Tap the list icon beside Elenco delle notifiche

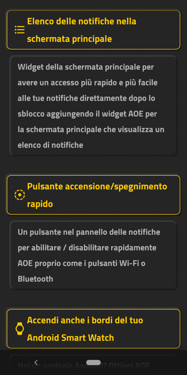[x=20, y=30]
